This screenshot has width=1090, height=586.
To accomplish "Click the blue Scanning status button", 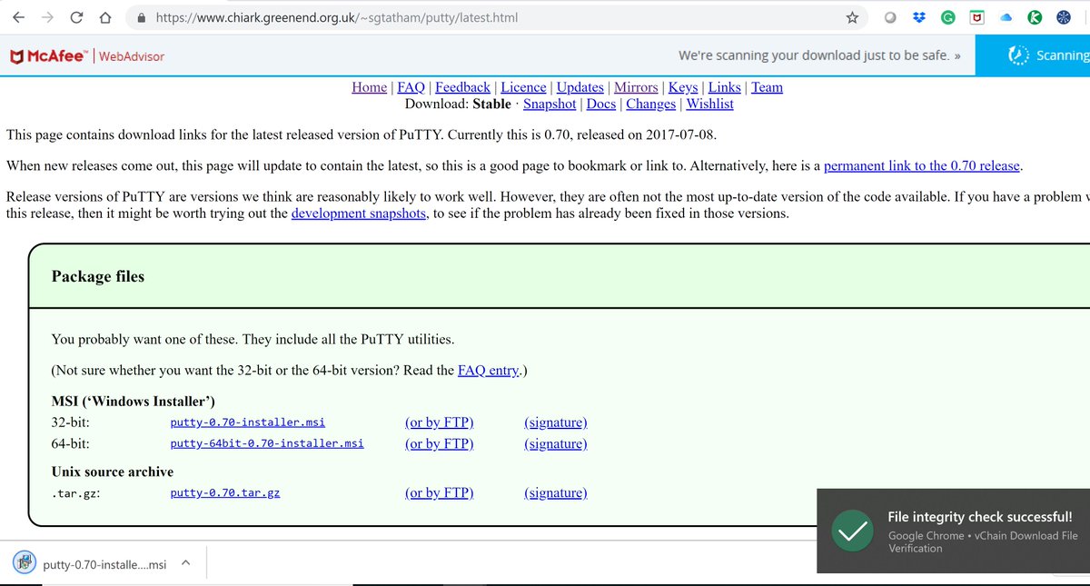I will tap(1033, 55).
